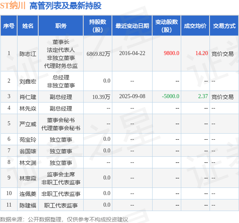Click the 代理董事会秘书 position text
The width and height of the screenshot is (239, 223).
coord(61,128)
